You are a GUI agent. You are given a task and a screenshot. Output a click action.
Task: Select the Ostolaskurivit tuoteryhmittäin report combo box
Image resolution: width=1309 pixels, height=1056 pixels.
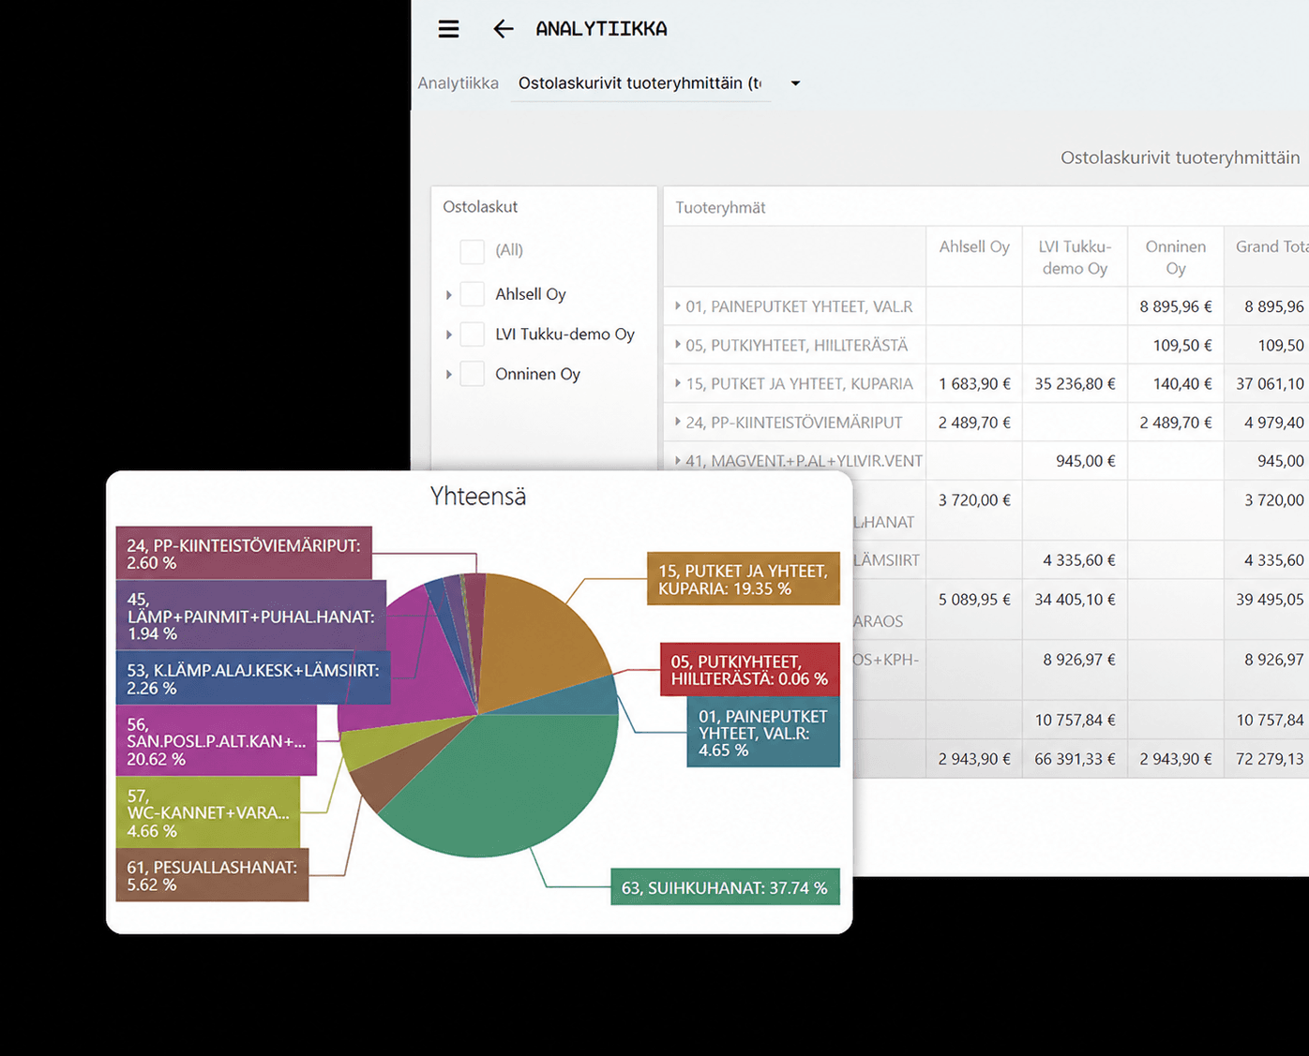(x=641, y=83)
